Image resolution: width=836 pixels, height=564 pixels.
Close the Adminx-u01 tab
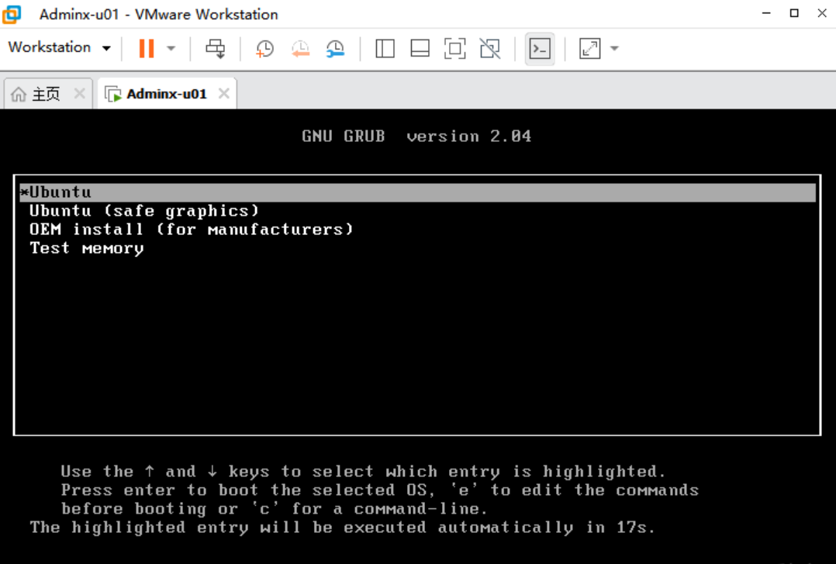click(224, 94)
